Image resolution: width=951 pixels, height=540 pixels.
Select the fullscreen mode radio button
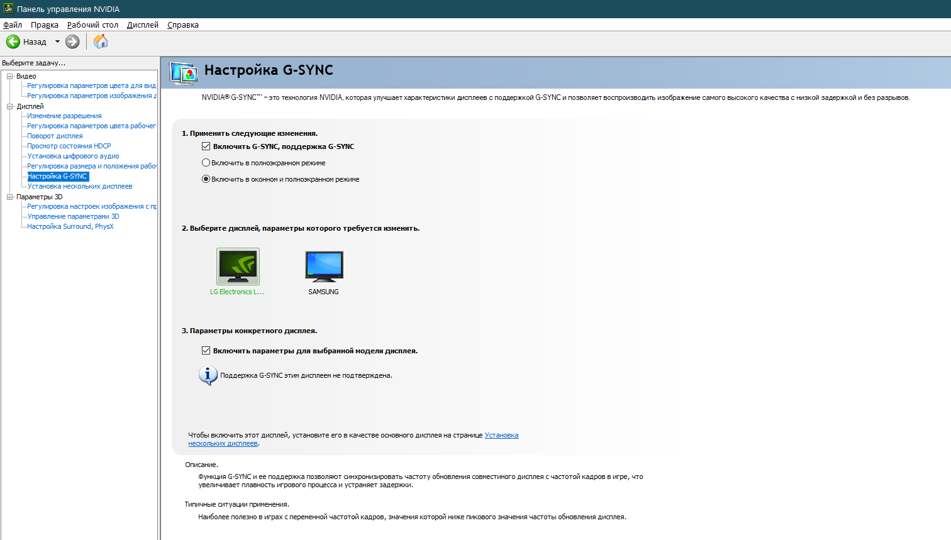point(206,163)
